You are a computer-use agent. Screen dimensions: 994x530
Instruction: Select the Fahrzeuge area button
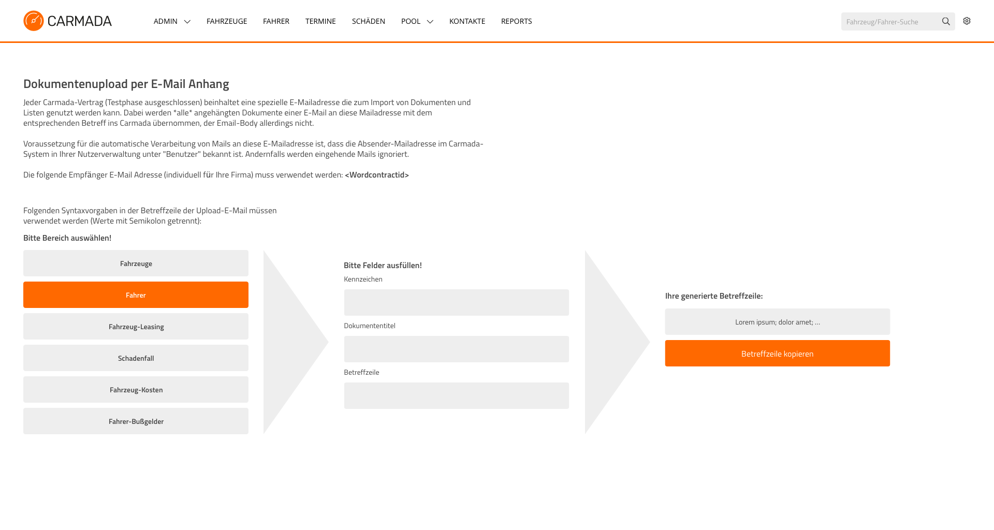pyautogui.click(x=136, y=263)
